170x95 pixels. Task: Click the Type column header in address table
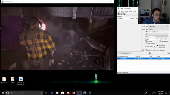point(151,56)
